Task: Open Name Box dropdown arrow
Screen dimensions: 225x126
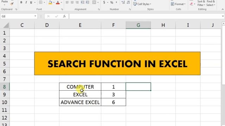Action: pos(35,16)
